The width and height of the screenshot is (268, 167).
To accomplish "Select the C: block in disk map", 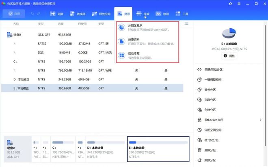I will 63,149.
